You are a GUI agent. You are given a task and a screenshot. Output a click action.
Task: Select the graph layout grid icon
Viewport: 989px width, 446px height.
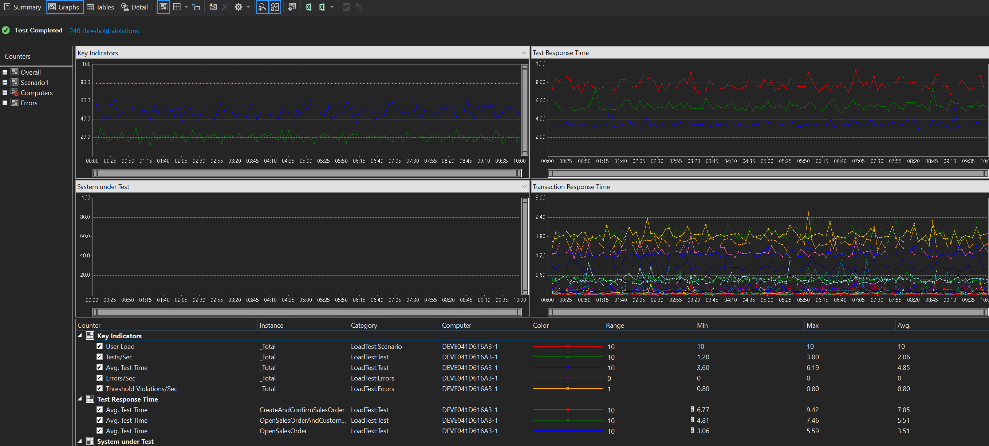177,7
